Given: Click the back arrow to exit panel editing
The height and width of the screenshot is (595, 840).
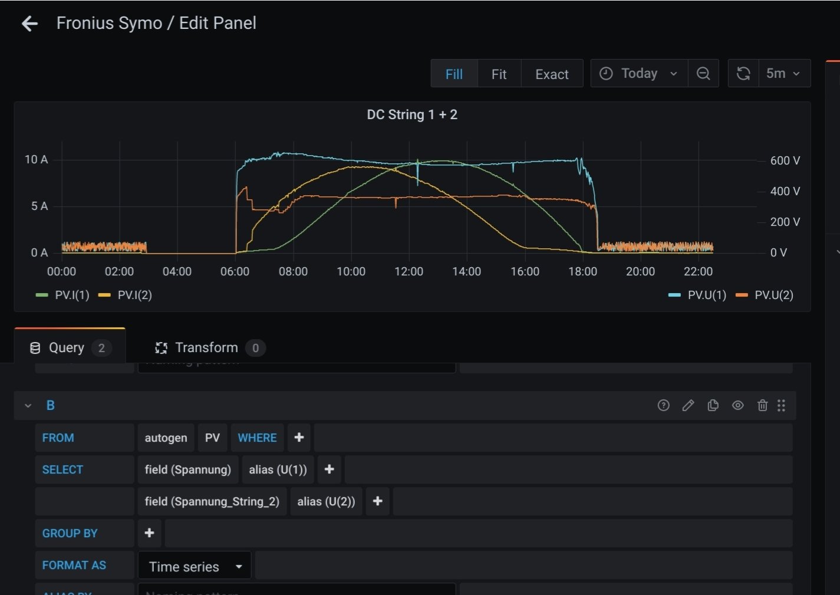Looking at the screenshot, I should 29,24.
